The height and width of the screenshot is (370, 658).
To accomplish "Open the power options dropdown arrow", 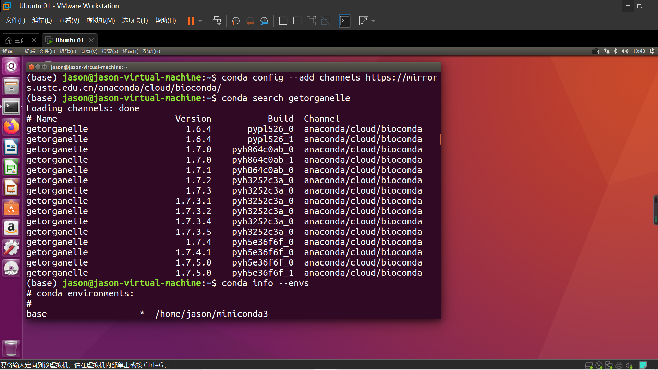I will [200, 21].
